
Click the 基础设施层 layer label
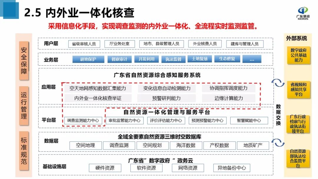[x=54, y=167]
